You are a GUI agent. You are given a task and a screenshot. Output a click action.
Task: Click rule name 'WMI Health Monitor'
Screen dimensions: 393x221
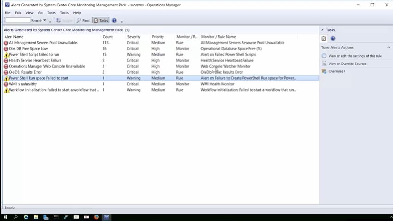point(218,84)
